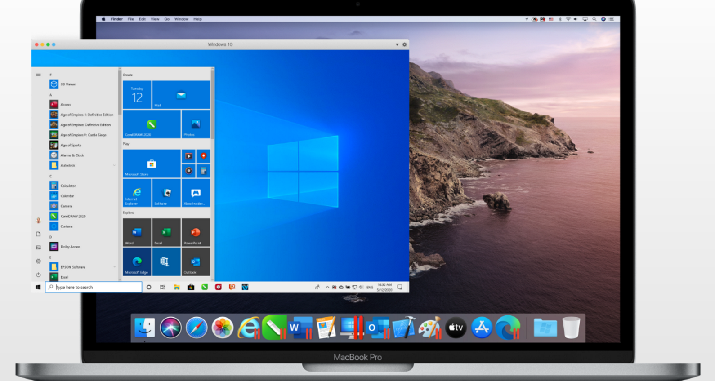The height and width of the screenshot is (381, 715).
Task: Expand the Start menu hamburger navigation
Action: (x=38, y=75)
